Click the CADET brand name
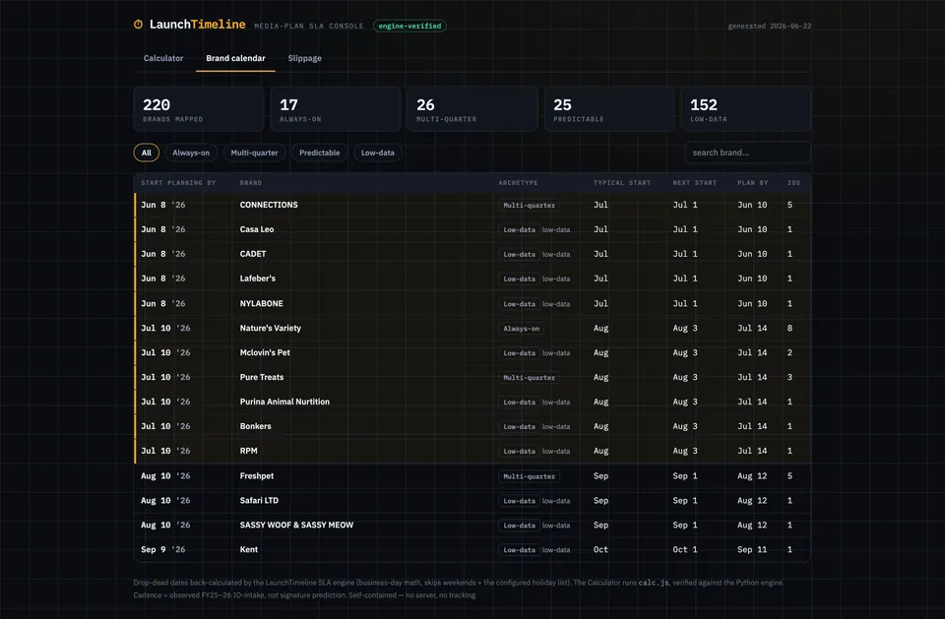The image size is (945, 619). pos(253,254)
